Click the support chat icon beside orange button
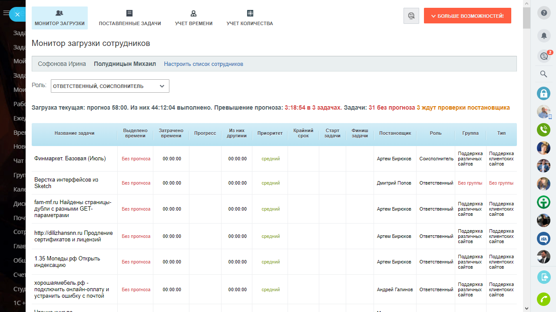Screen dimensions: 556x312 [411, 16]
